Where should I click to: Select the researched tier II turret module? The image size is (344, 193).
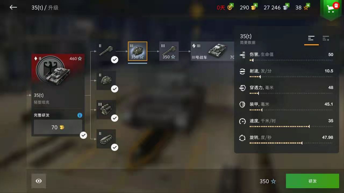tap(106, 80)
